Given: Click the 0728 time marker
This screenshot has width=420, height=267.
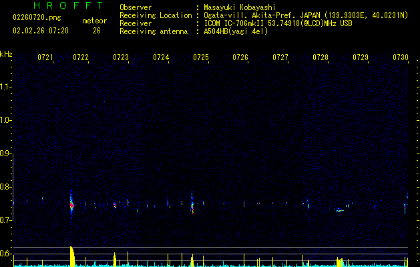Looking at the screenshot, I should pyautogui.click(x=321, y=57).
